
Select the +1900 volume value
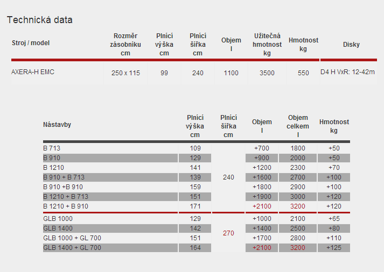[x=262, y=197]
